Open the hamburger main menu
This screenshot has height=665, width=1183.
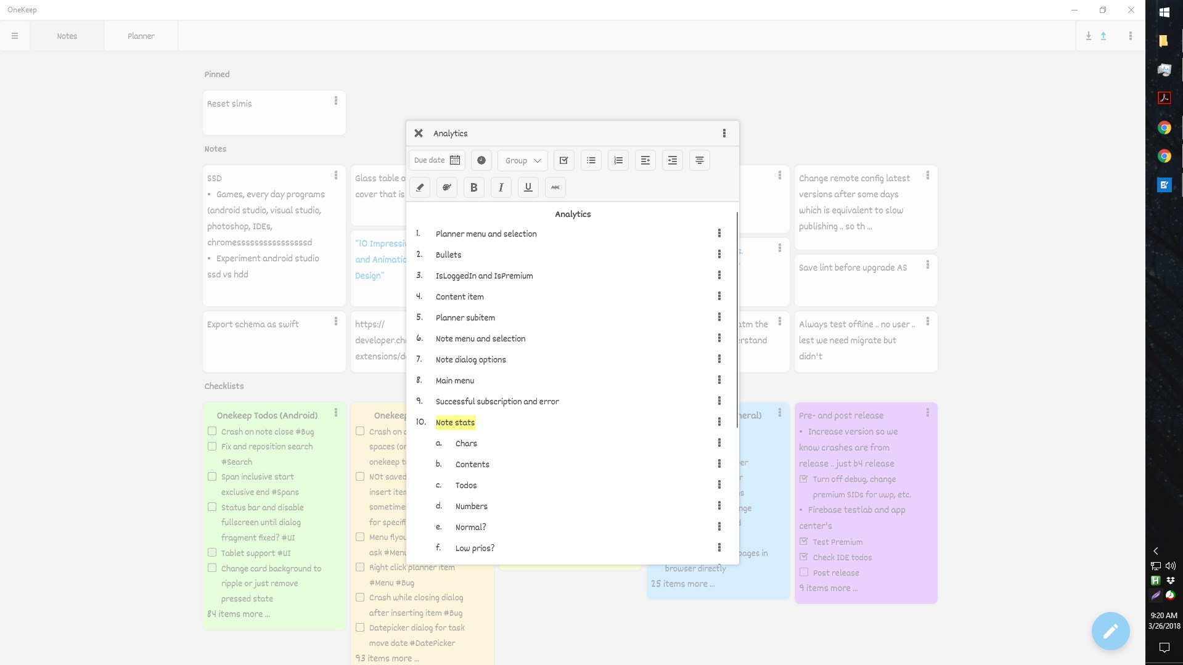tap(15, 36)
